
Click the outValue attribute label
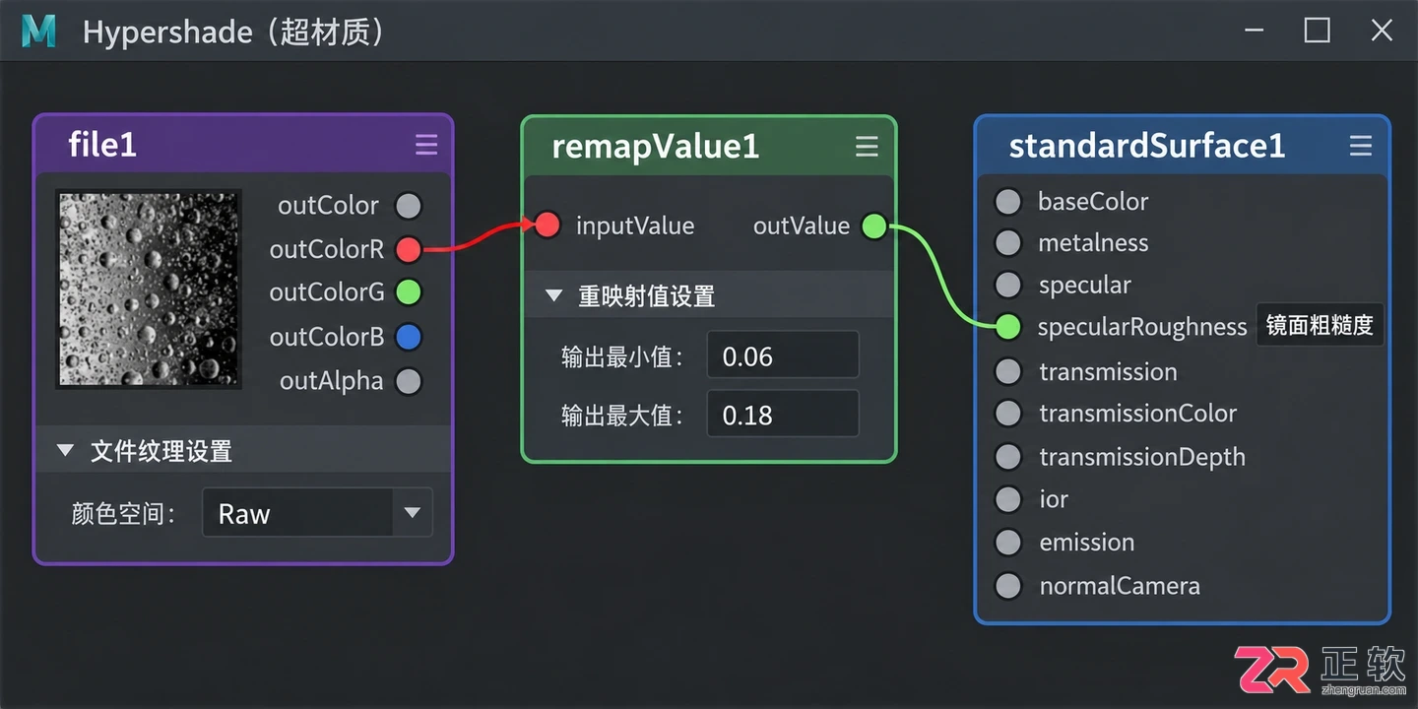802,226
